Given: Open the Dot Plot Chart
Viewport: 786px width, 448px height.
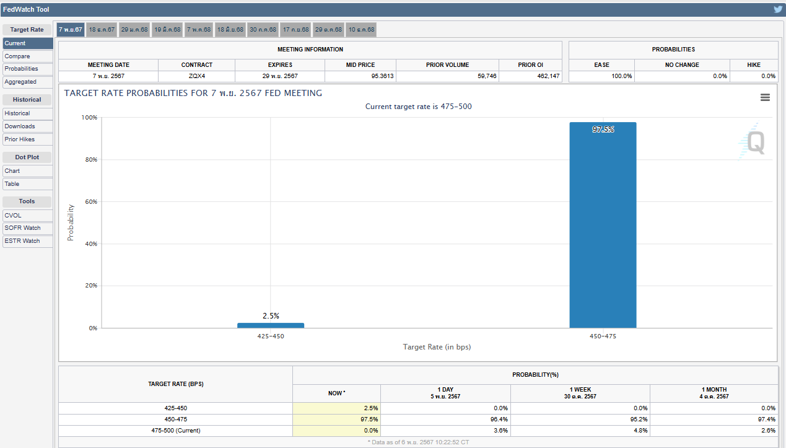Looking at the screenshot, I should click(x=28, y=171).
